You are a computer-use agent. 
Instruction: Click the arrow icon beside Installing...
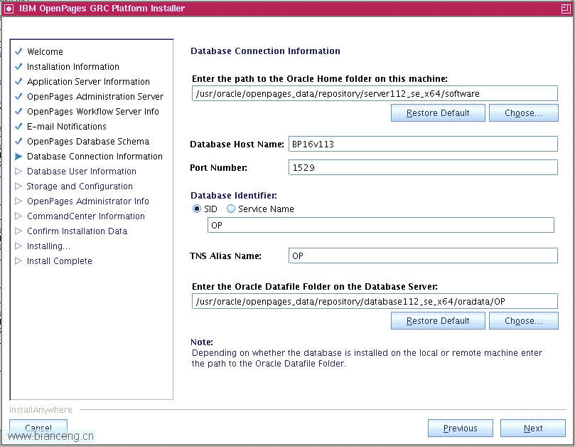[18, 246]
